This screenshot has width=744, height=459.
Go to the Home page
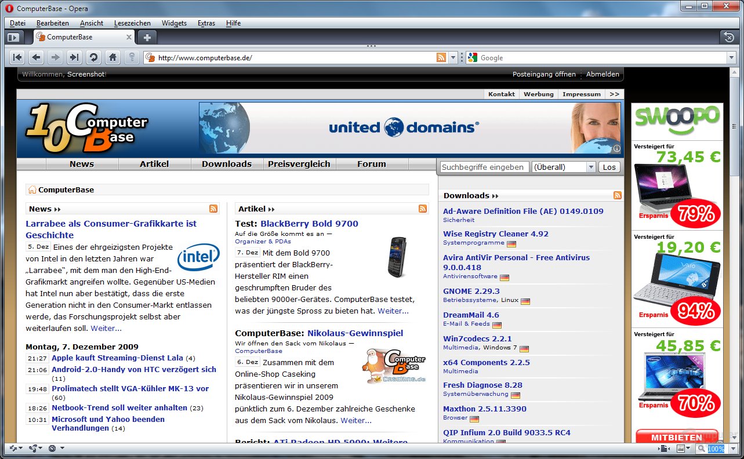112,57
